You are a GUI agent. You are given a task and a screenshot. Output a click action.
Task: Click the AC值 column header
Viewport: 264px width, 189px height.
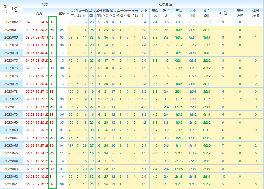point(223,13)
